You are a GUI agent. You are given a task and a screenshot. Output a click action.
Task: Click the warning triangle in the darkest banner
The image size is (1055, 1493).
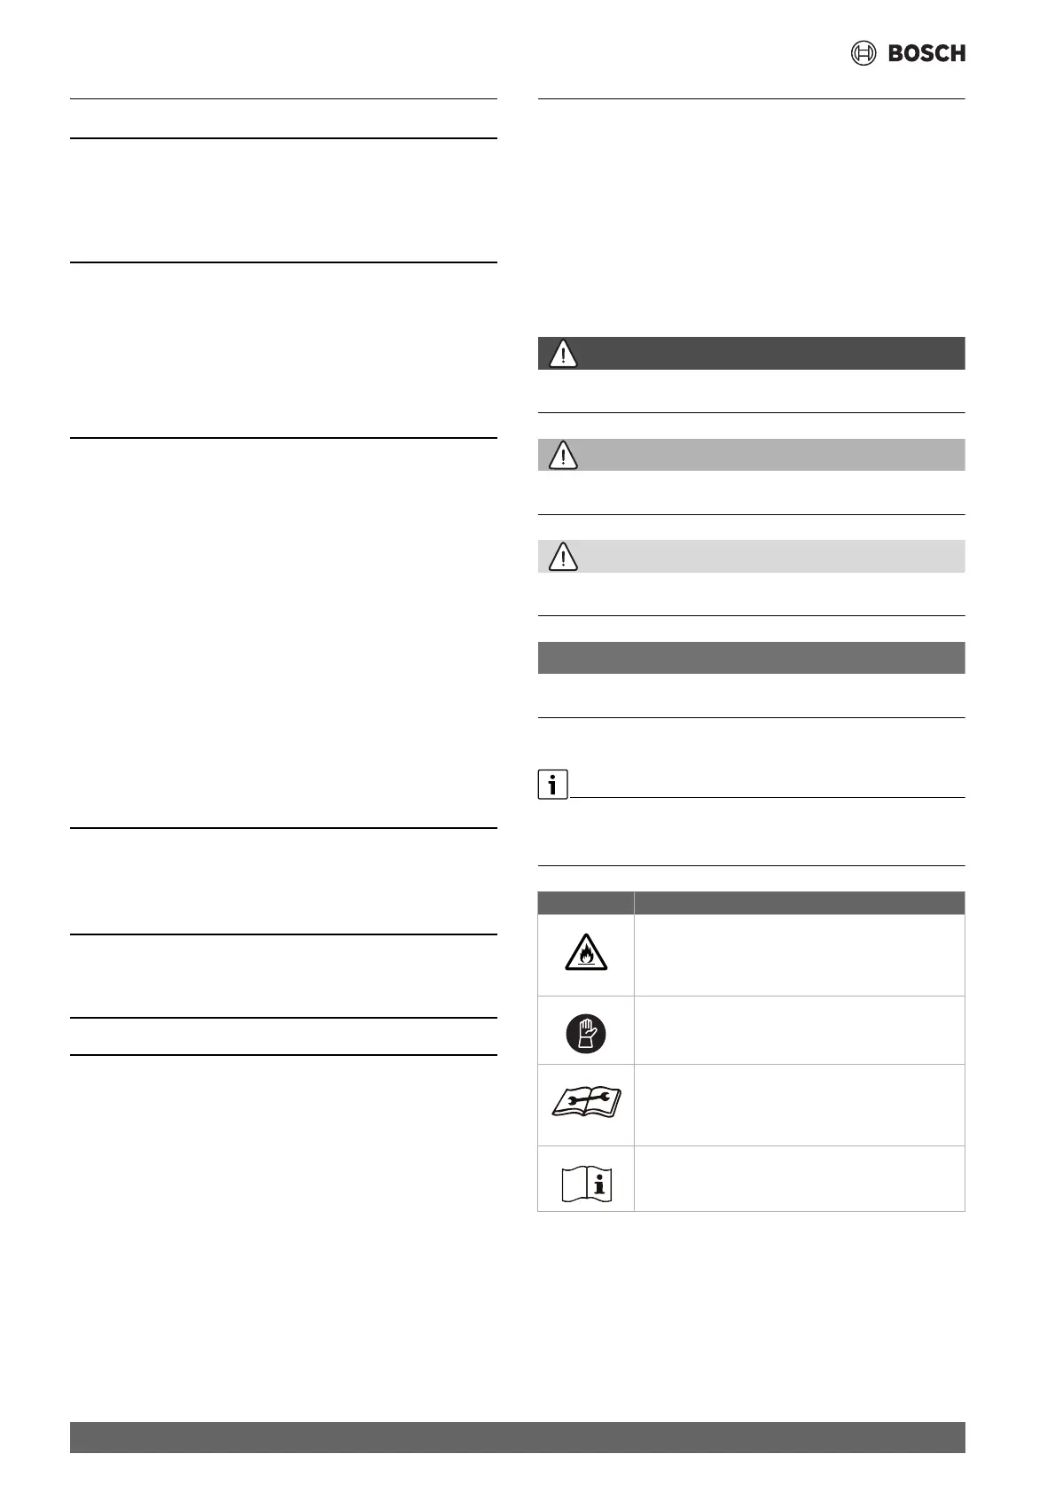(563, 354)
